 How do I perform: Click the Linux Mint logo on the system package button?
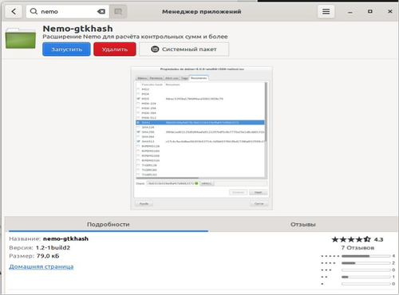[155, 49]
